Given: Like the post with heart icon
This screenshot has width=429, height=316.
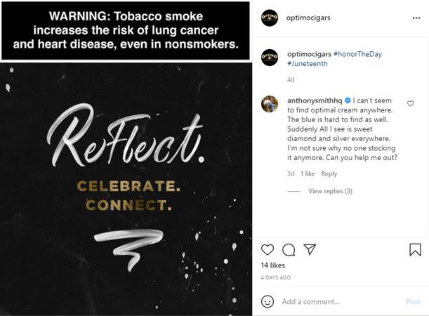Looking at the screenshot, I should pos(268,249).
